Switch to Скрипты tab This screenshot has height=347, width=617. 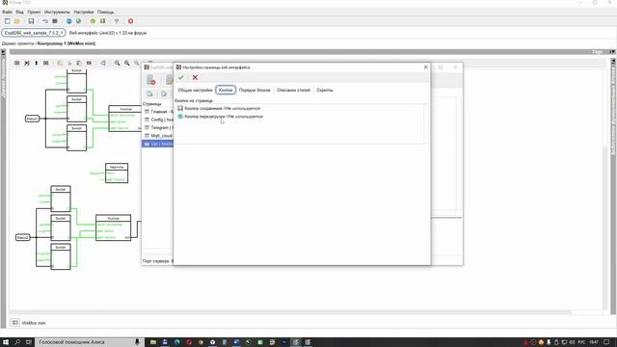coord(325,90)
